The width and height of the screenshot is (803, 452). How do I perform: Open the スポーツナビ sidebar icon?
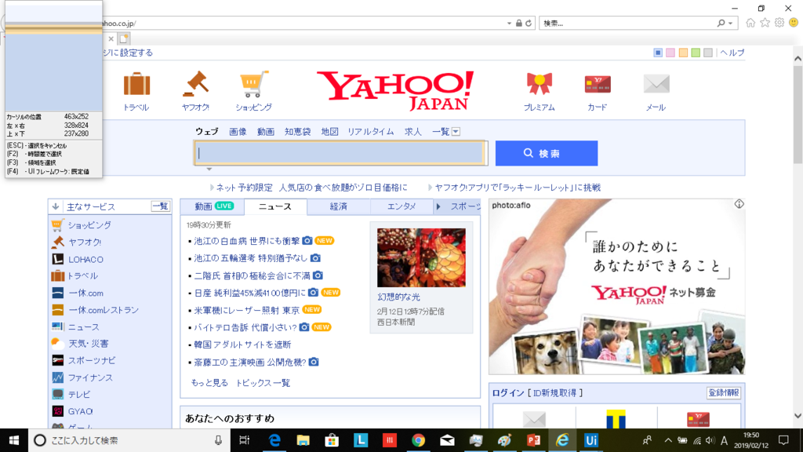point(58,360)
